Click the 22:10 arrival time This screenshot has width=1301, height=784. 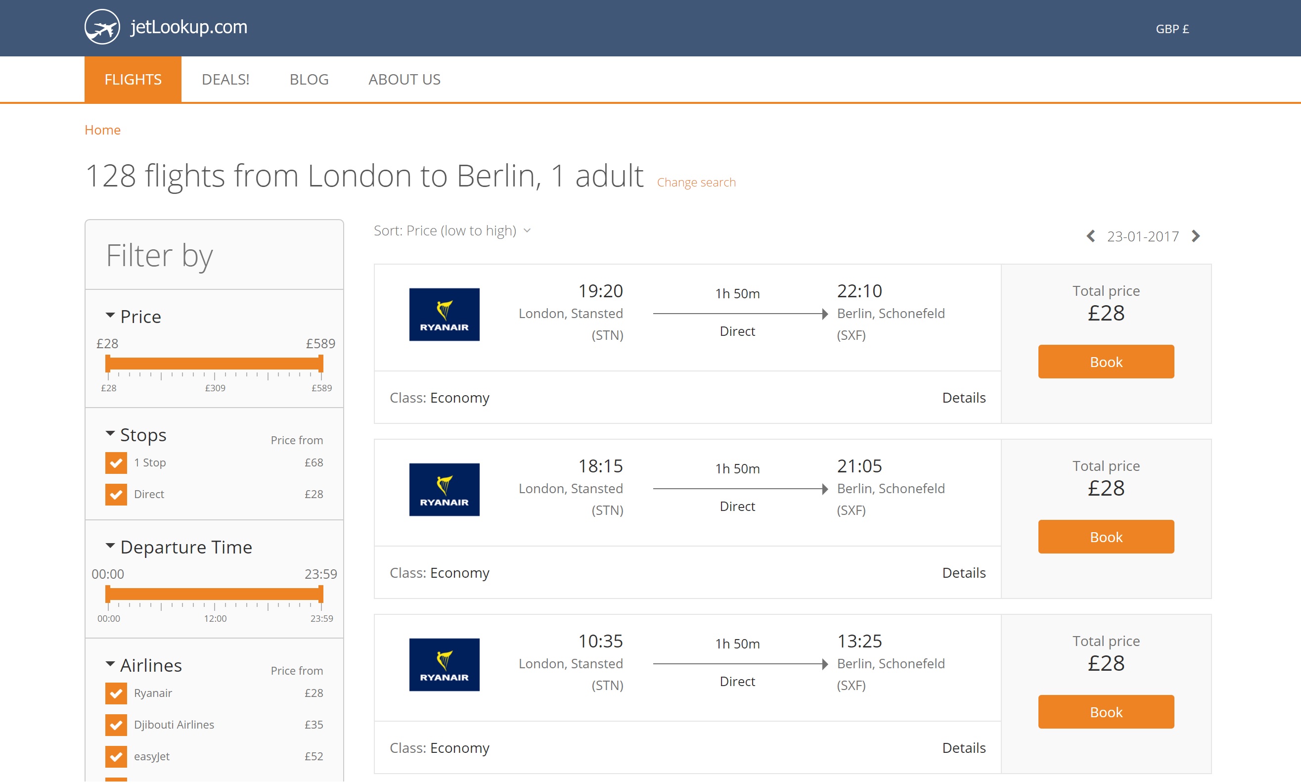tap(859, 291)
